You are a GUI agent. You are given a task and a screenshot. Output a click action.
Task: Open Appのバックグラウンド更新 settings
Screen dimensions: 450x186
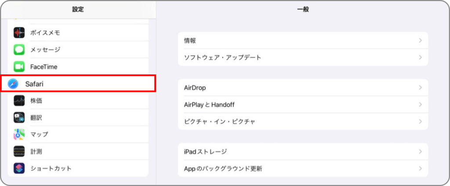tap(303, 168)
